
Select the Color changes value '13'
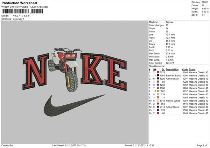point(167,25)
